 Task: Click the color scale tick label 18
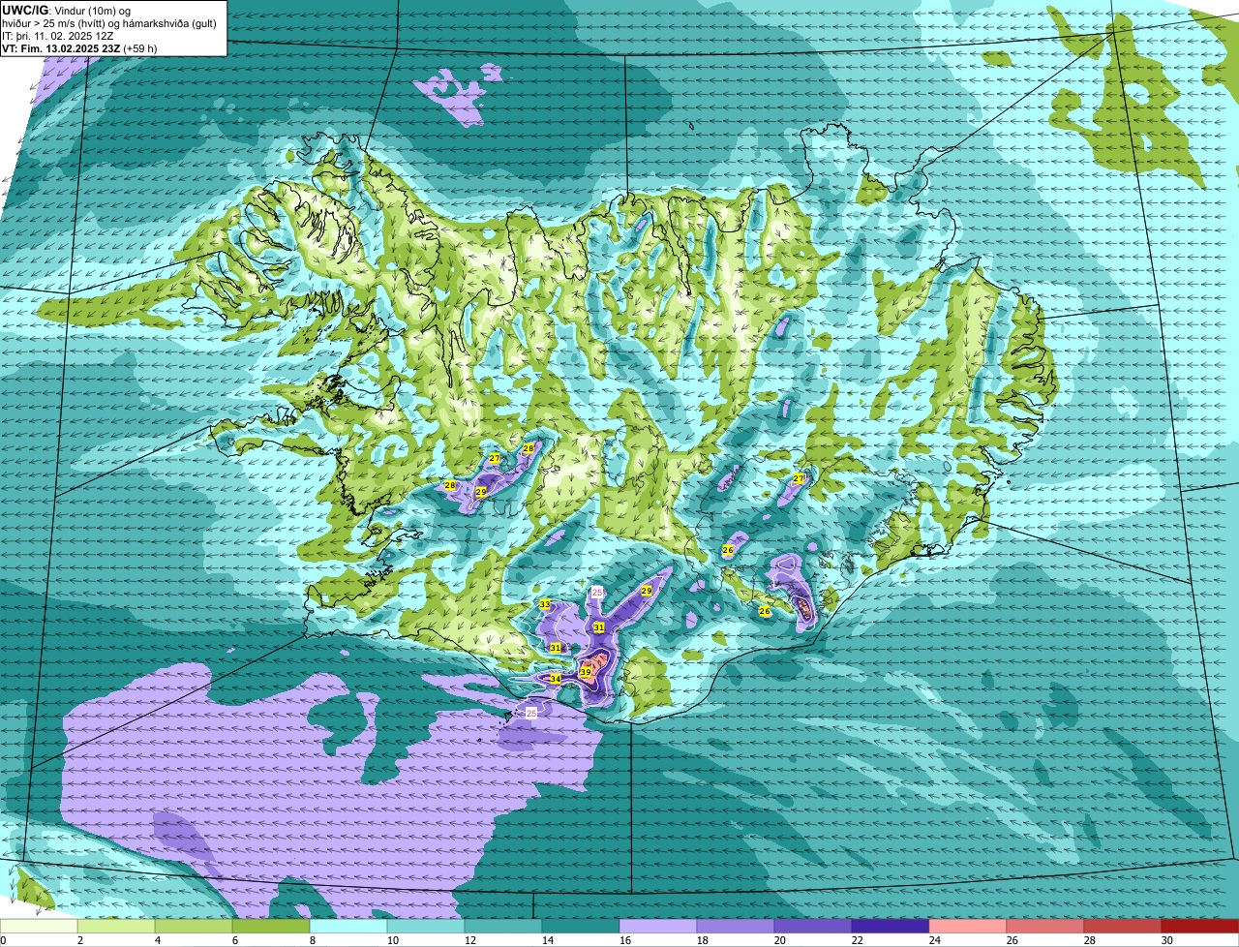tap(703, 940)
